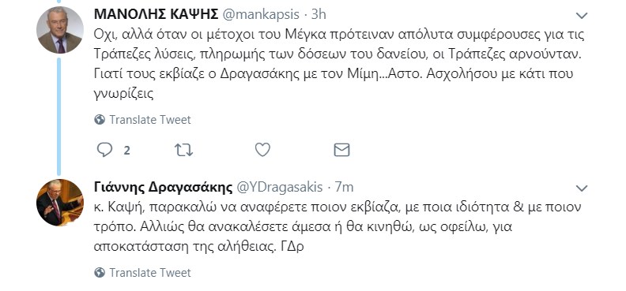626x291 pixels.
Task: Open the Γιάννης Δραγασάκης profile picture
Action: [60, 203]
